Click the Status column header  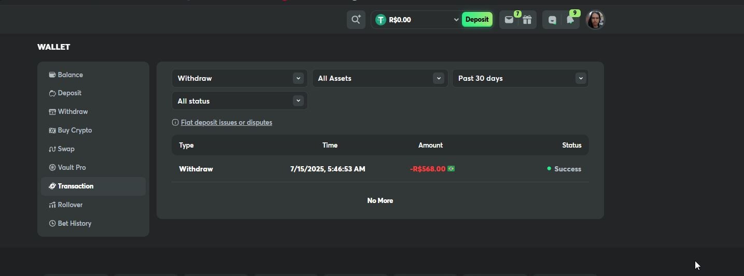click(572, 145)
